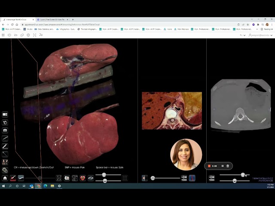
Task: Adjust the CT panel upper slider handle
Action: click(243, 175)
